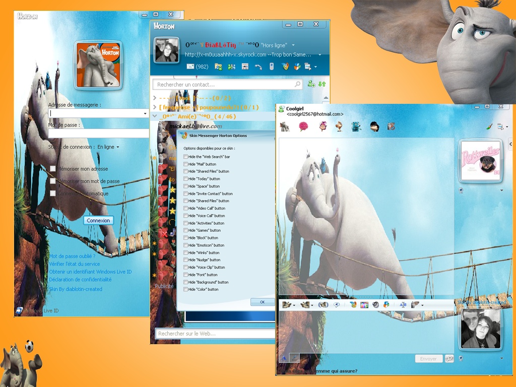Click the voice clip speech bubble icon
The height and width of the screenshot is (387, 516).
(336, 305)
